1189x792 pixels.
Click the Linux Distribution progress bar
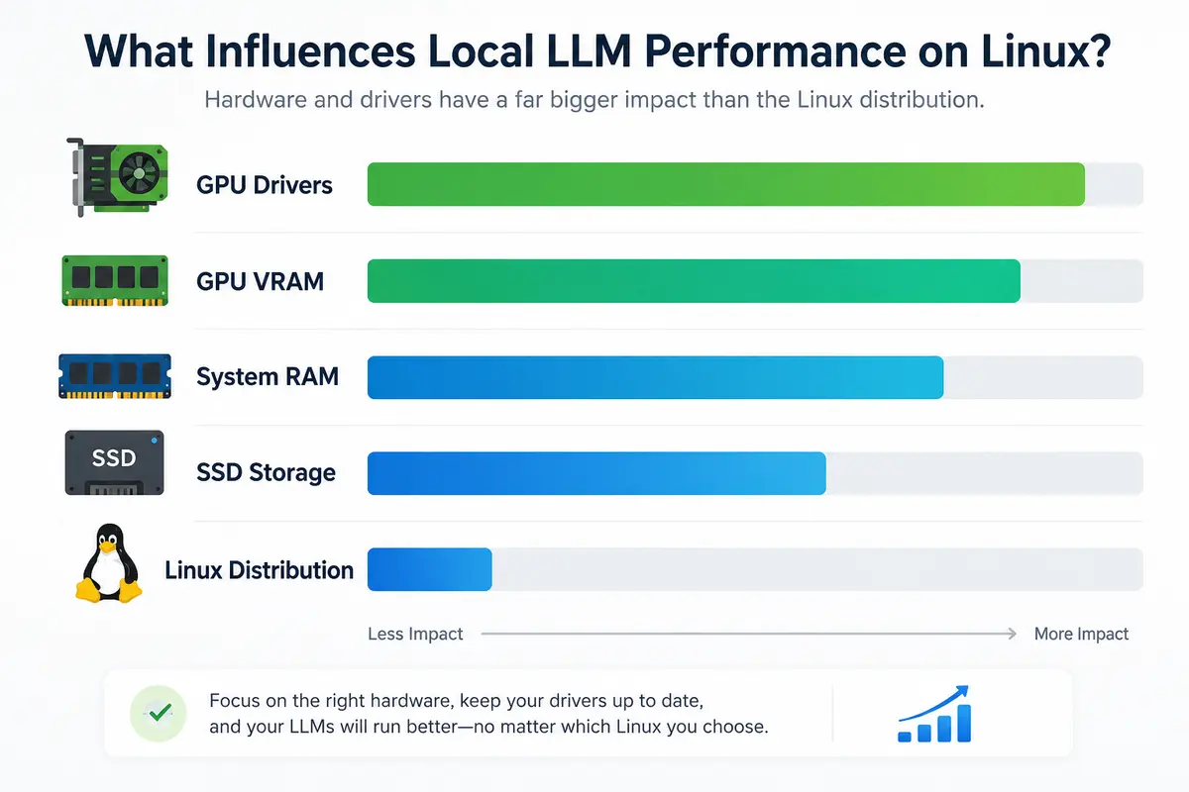pos(755,569)
